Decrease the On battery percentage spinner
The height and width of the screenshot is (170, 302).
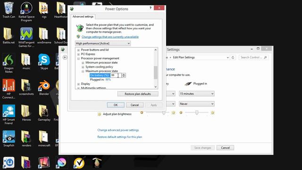pos(124,76)
